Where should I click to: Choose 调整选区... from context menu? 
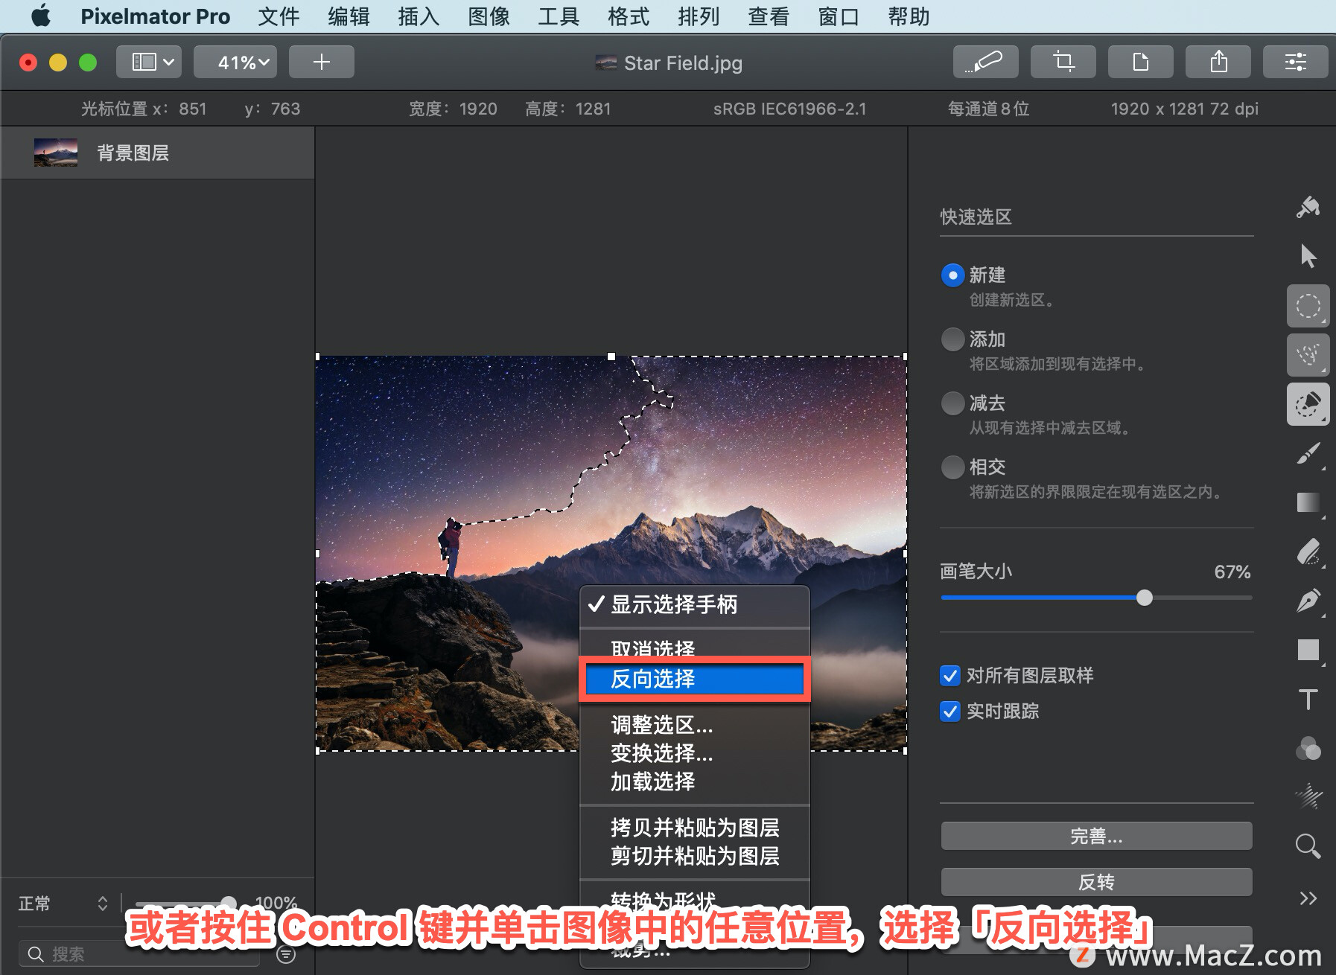tap(695, 724)
